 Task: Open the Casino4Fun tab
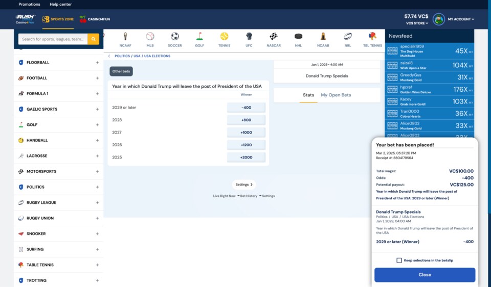(95, 19)
